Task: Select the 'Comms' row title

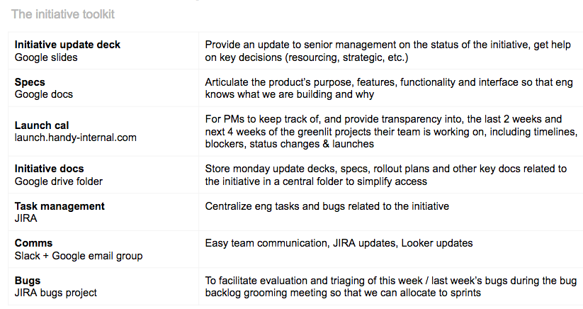Action: pos(33,243)
